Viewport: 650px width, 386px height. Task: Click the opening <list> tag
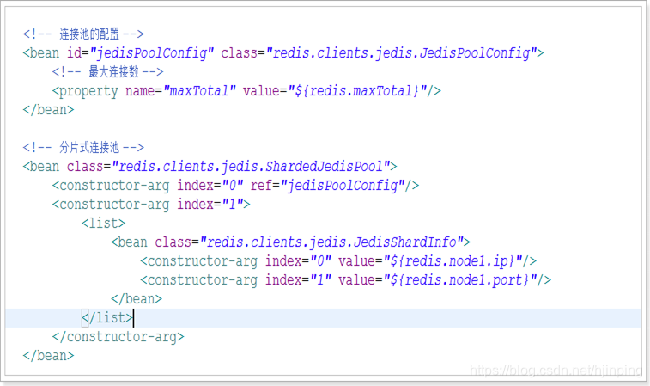[104, 224]
